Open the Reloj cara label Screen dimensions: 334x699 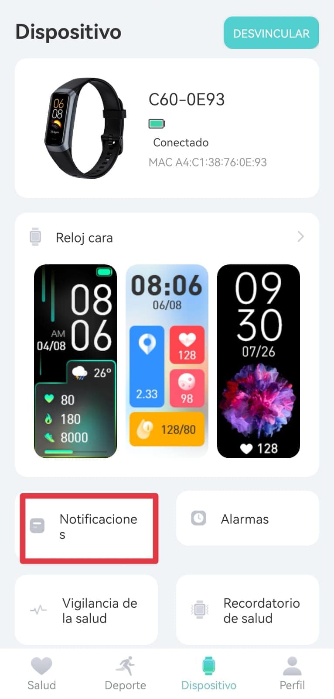84,238
